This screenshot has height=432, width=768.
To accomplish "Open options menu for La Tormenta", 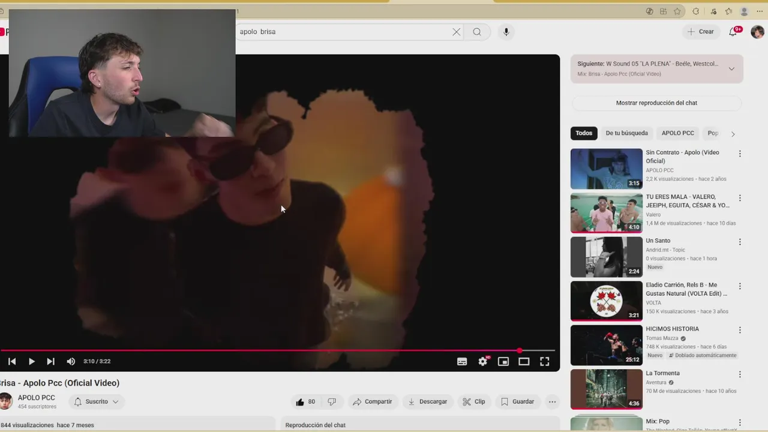I will tap(740, 374).
